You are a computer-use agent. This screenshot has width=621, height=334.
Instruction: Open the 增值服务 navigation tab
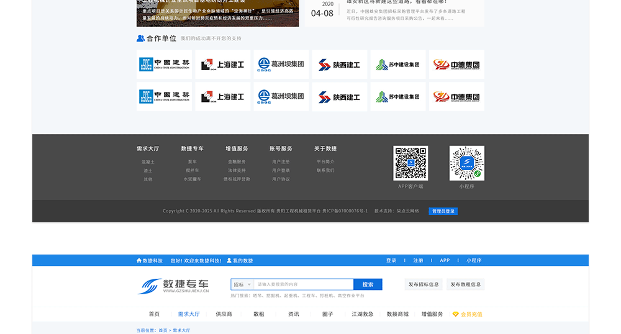point(432,314)
